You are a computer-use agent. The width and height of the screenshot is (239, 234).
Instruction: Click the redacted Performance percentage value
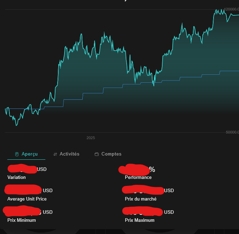pos(136,169)
